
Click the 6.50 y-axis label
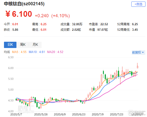(x=11, y=57)
